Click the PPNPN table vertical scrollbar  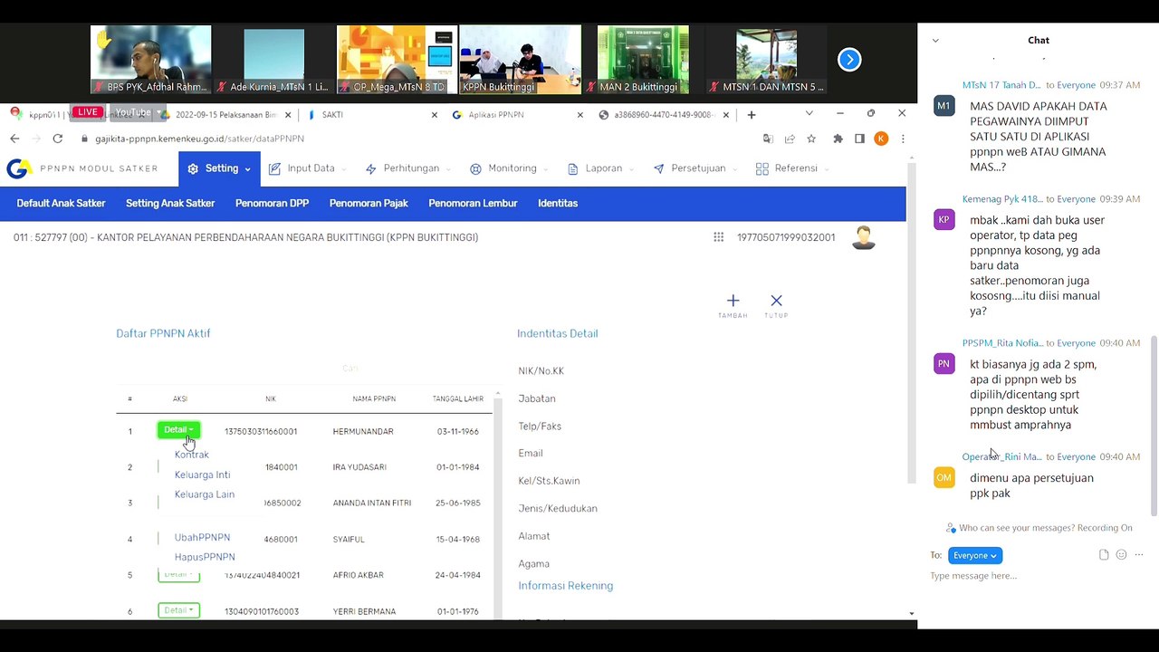click(497, 507)
